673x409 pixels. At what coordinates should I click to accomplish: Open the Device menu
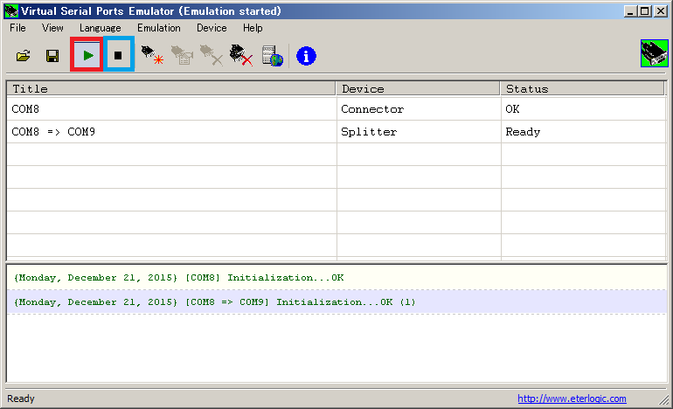(x=212, y=28)
